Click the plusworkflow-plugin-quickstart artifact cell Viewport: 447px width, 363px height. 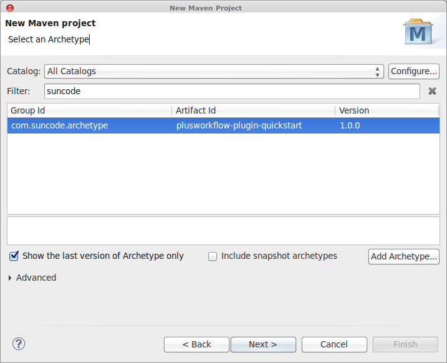(x=239, y=125)
